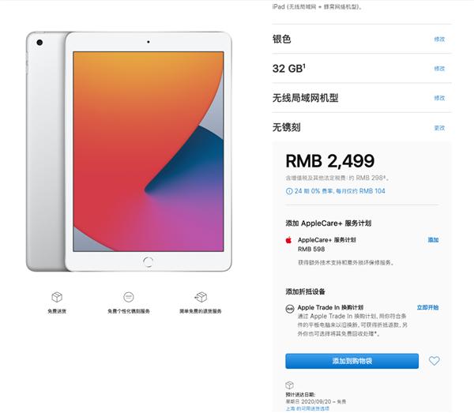Click 更改 link next to 无镌刻

(439, 128)
